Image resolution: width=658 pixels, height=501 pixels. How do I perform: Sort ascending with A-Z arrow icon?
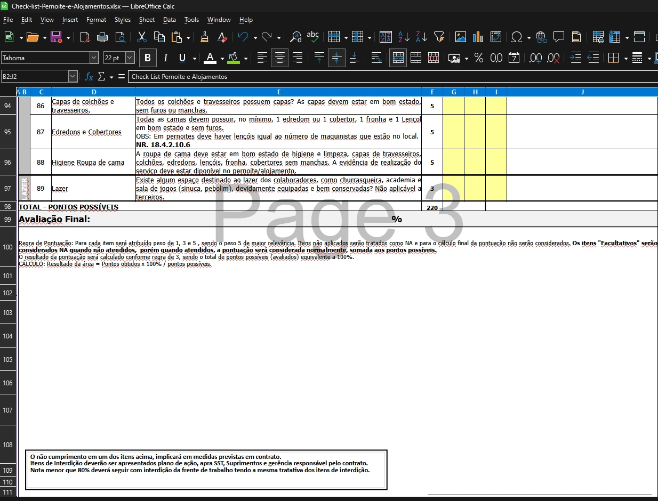coord(404,37)
